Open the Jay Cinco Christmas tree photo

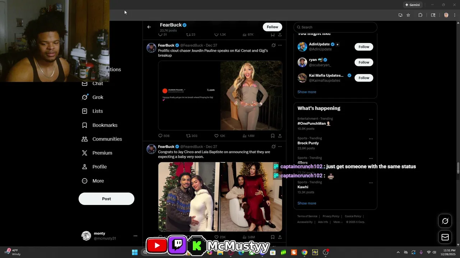[189, 197]
